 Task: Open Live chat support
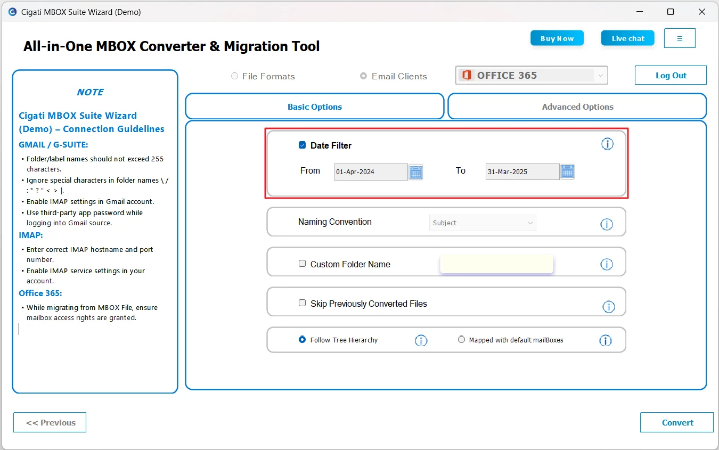tap(628, 38)
